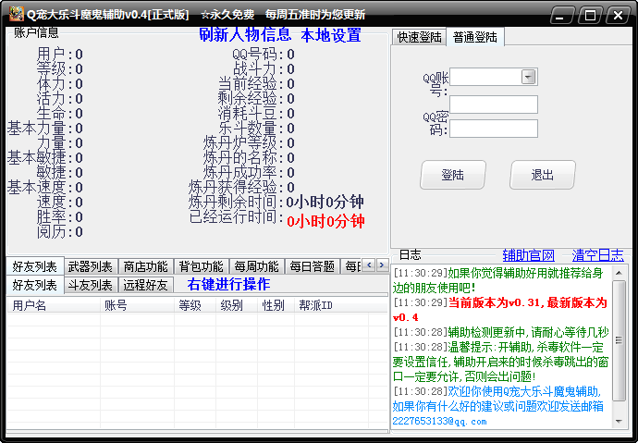
Task: Show the 斗友列表 sub-tab
Action: [x=91, y=285]
